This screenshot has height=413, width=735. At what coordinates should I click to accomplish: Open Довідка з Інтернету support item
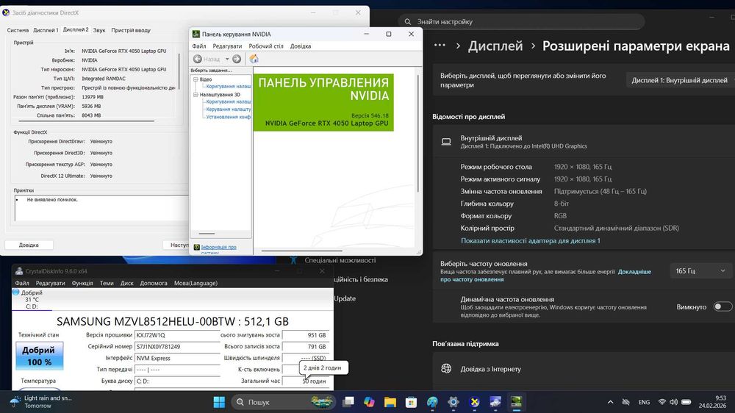pyautogui.click(x=584, y=369)
